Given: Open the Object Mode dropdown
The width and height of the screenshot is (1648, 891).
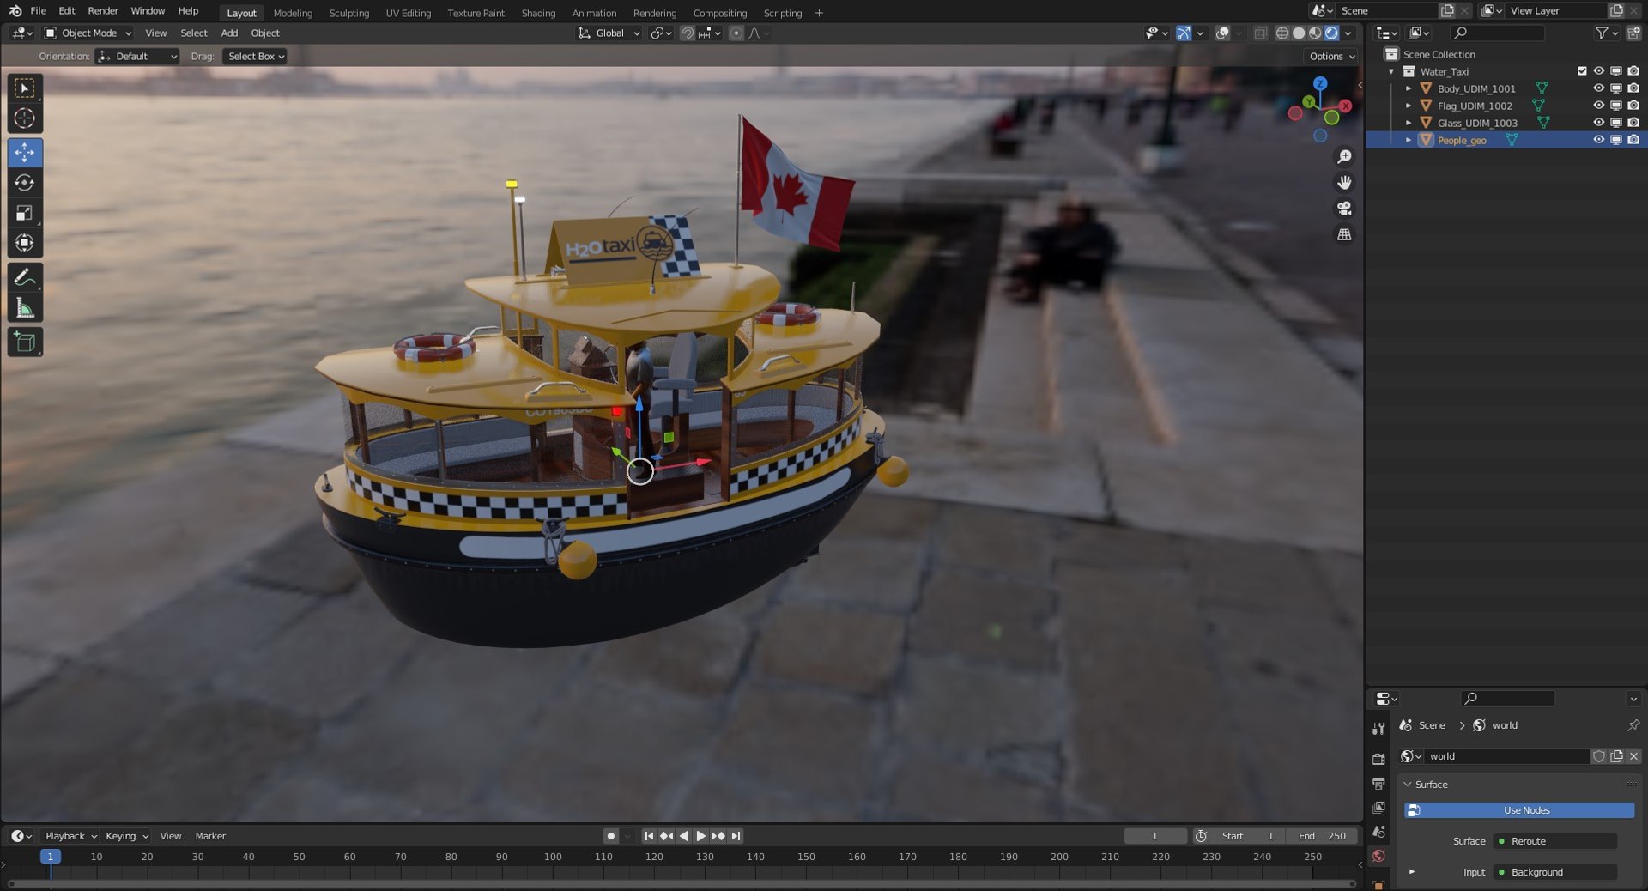Looking at the screenshot, I should 88,33.
